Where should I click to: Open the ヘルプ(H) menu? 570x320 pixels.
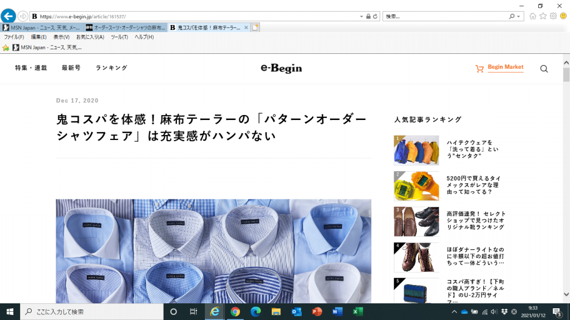144,37
